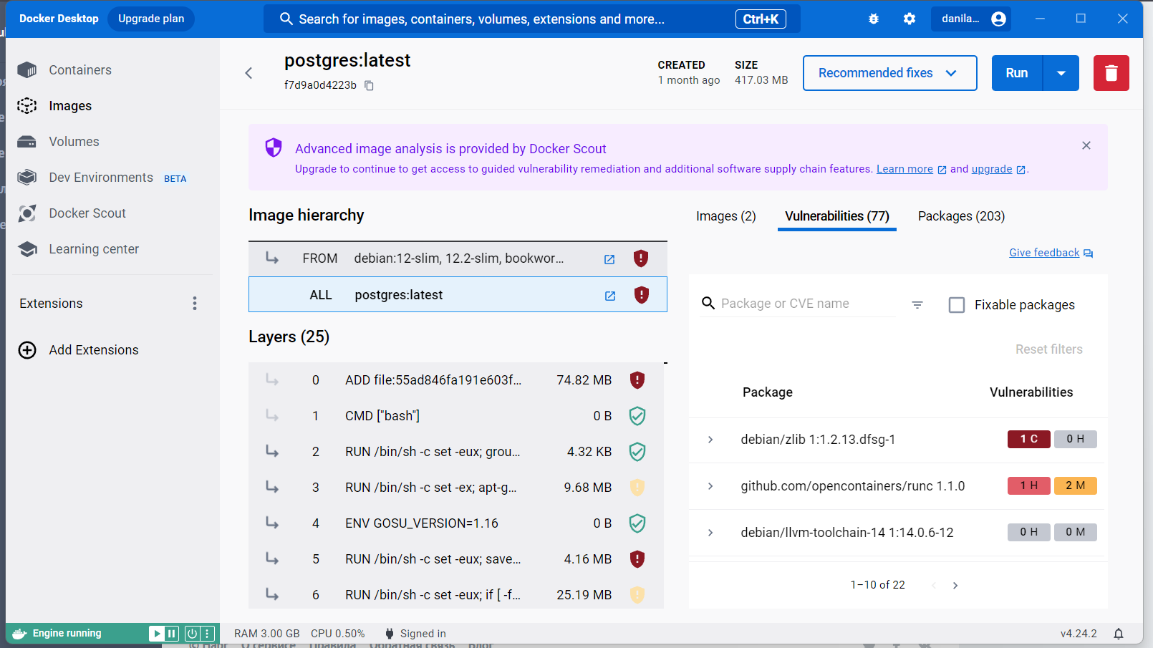The width and height of the screenshot is (1153, 648).
Task: Click the Upgrade plan button
Action: pos(151,19)
